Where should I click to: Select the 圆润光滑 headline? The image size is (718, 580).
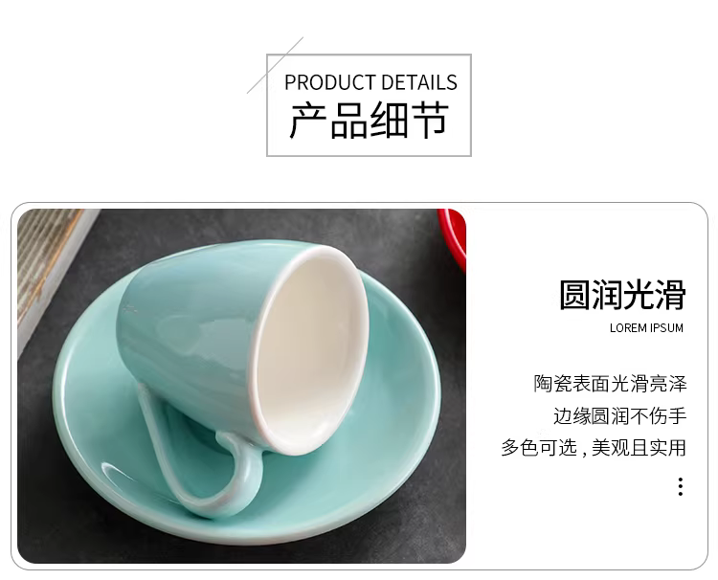[x=622, y=295]
